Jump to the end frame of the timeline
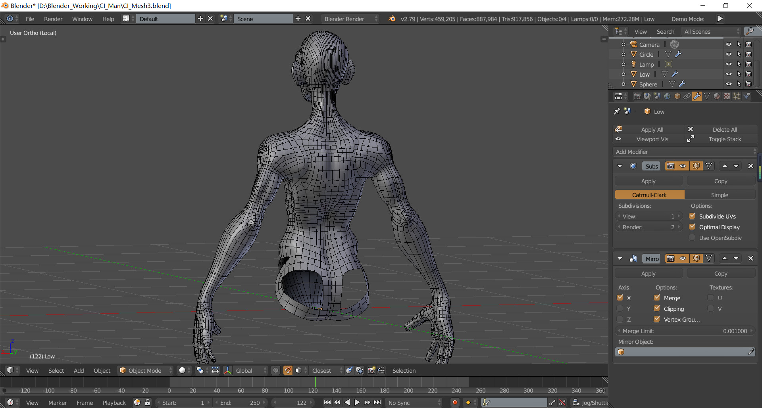The width and height of the screenshot is (762, 408). 377,402
